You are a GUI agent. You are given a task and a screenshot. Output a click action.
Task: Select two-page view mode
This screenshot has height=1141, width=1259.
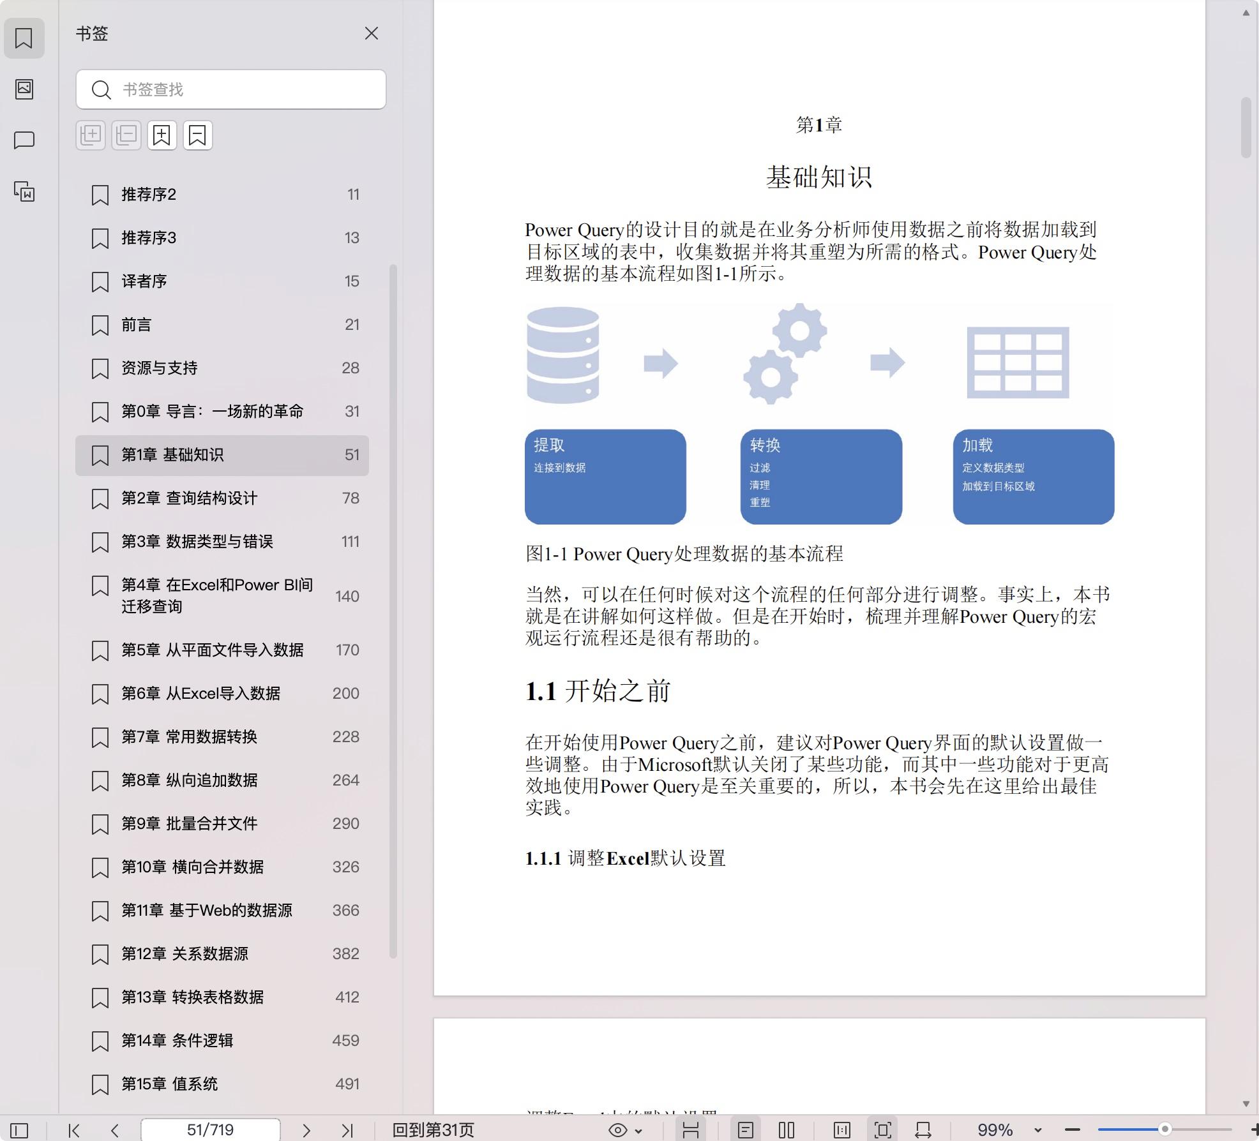787,1130
